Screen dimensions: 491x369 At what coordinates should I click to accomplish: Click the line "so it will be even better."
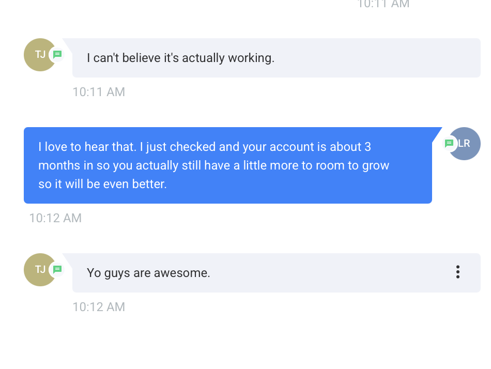click(x=102, y=184)
